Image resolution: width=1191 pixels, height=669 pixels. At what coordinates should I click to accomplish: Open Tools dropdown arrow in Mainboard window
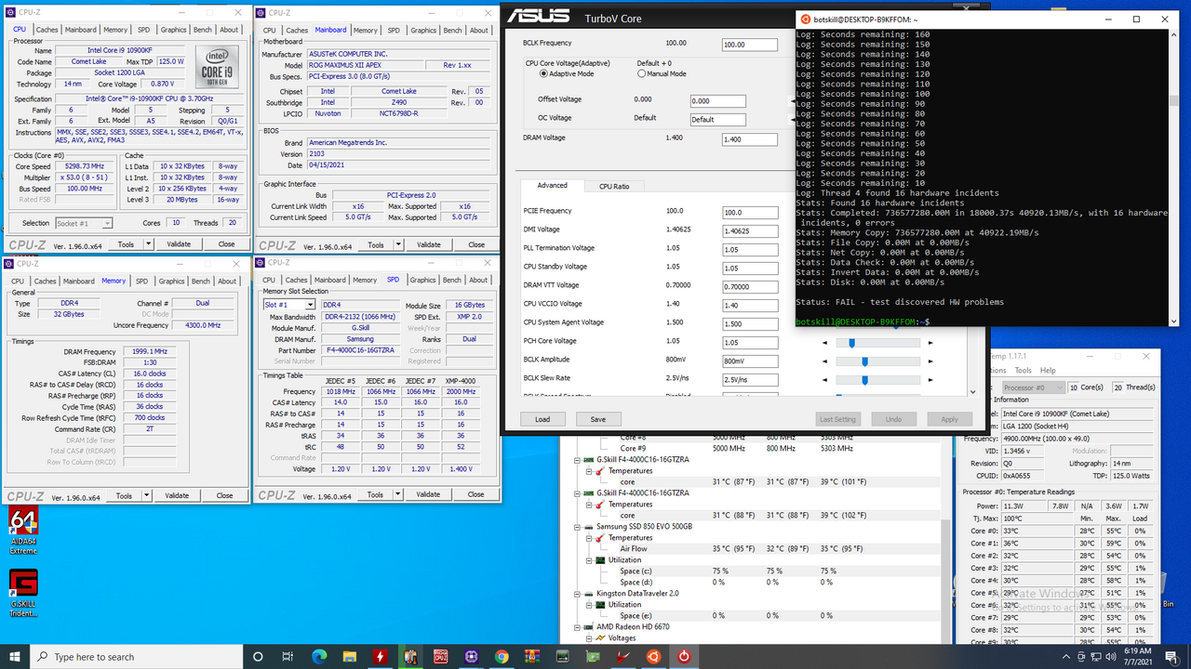pyautogui.click(x=399, y=244)
